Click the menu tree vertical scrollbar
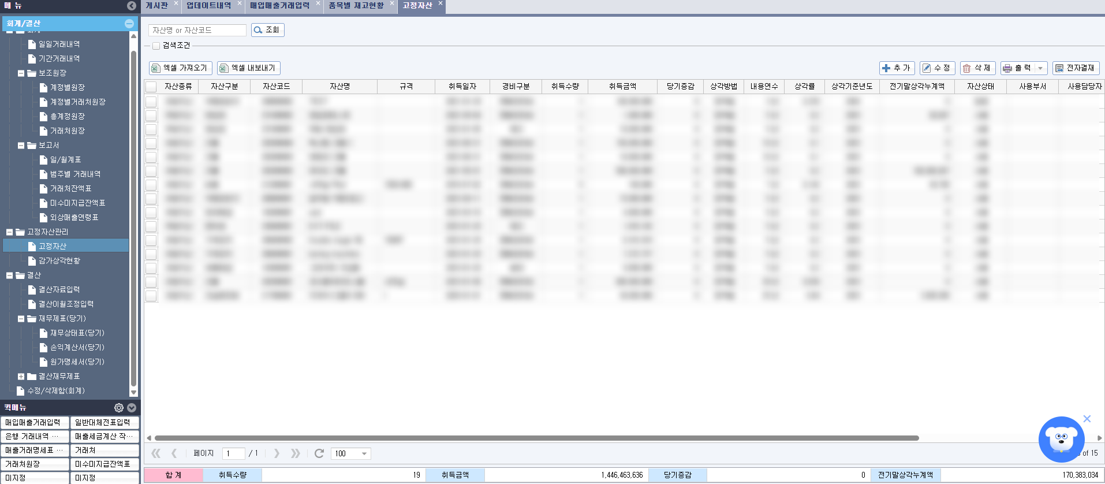 (x=134, y=219)
